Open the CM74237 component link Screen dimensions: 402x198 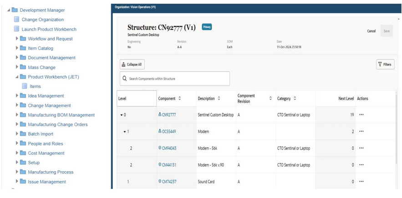(169, 182)
